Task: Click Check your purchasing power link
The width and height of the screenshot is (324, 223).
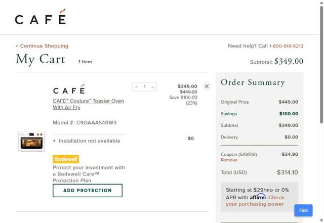Action: coord(255,201)
